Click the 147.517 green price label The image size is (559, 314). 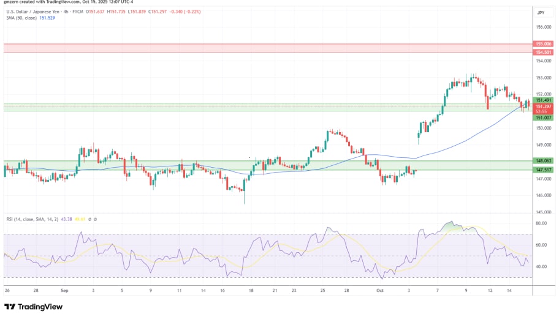544,170
